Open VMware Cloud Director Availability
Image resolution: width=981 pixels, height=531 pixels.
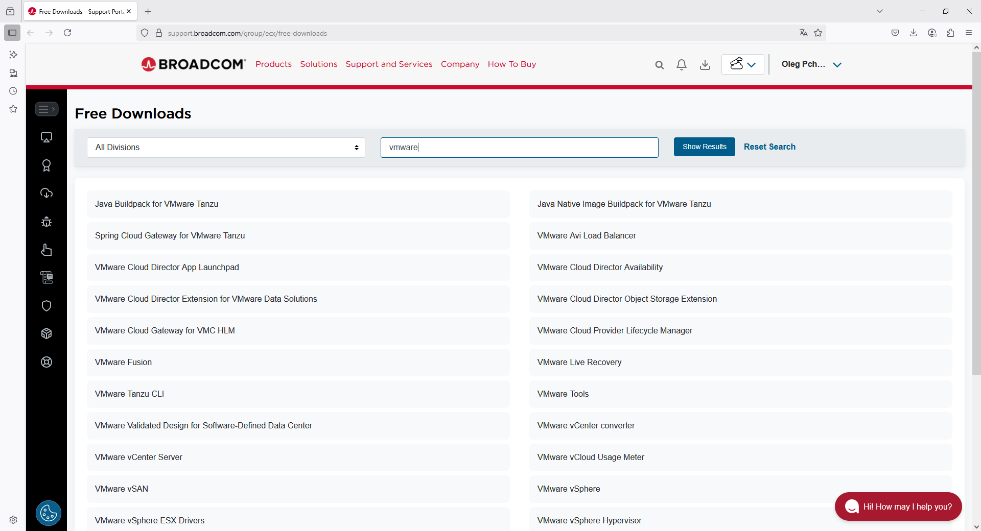(741, 268)
